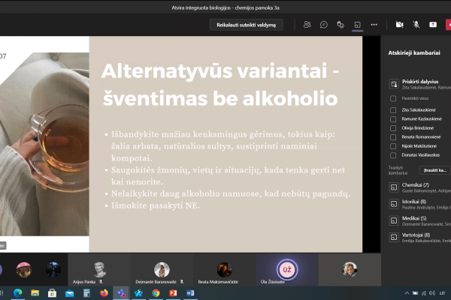The height and width of the screenshot is (300, 451).
Task: Check the Pasirinkti visus checkbox
Action: coord(393,98)
